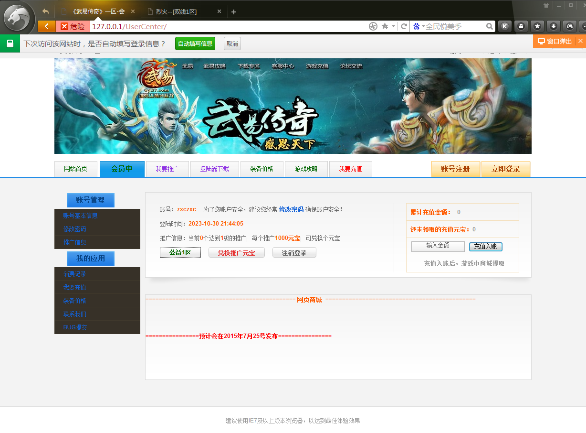Image resolution: width=586 pixels, height=433 pixels.
Task: Click the 账号管理 sidebar header
Action: pyautogui.click(x=91, y=200)
